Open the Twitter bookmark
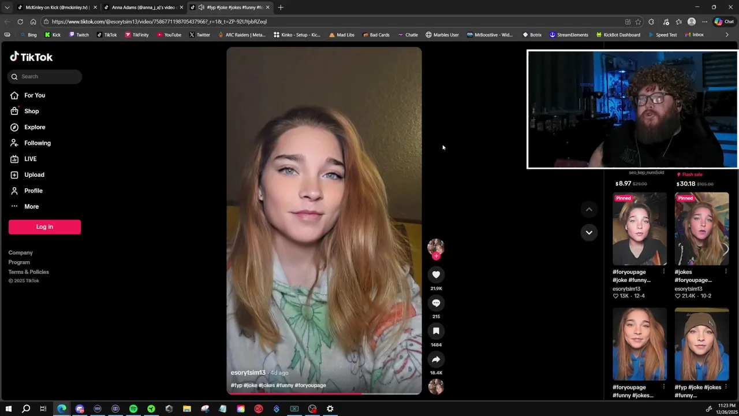This screenshot has height=416, width=739. (200, 35)
